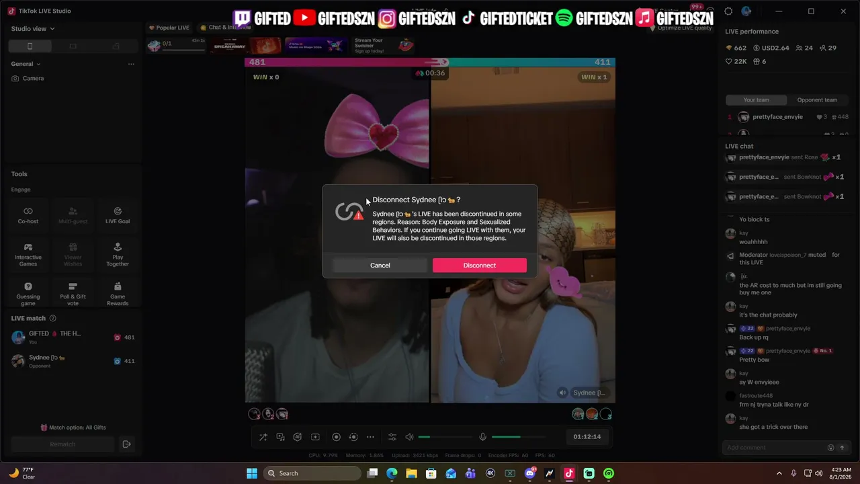Screen dimensions: 860x484
Task: Adjust the microphone volume slider
Action: pos(518,437)
